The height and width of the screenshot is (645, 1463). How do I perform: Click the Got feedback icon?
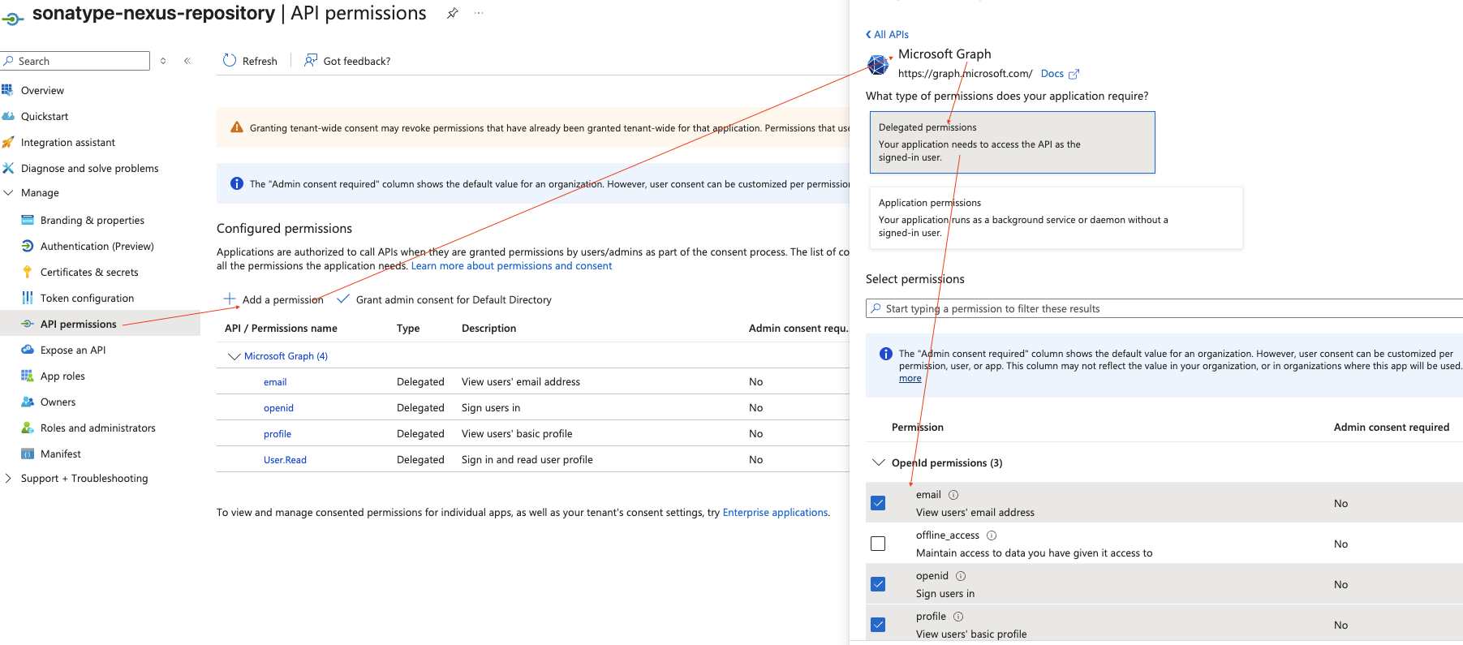pyautogui.click(x=311, y=60)
